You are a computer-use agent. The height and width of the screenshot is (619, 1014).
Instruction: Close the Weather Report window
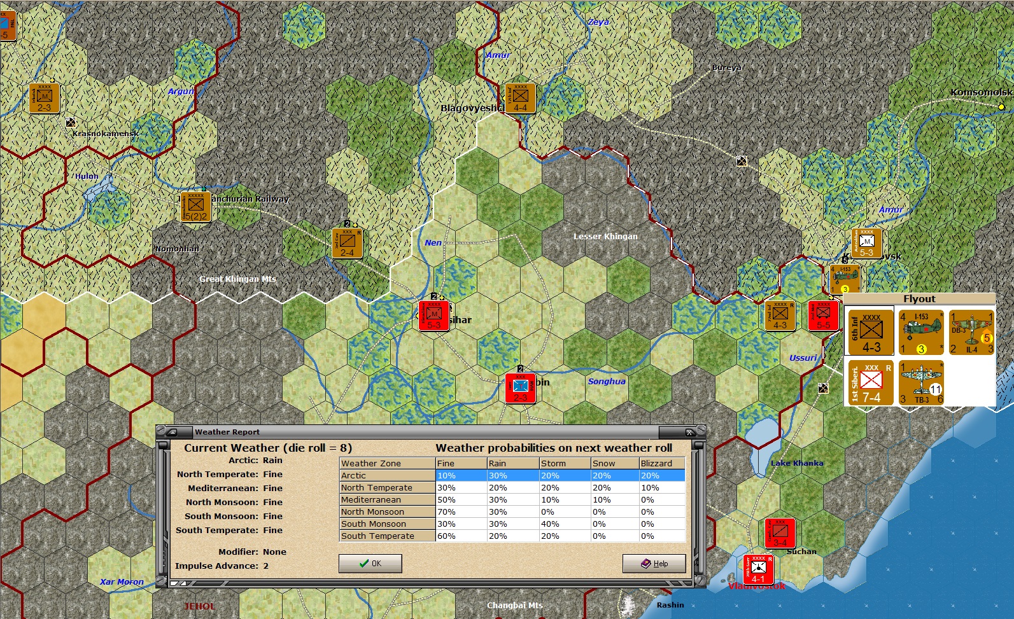click(x=689, y=432)
